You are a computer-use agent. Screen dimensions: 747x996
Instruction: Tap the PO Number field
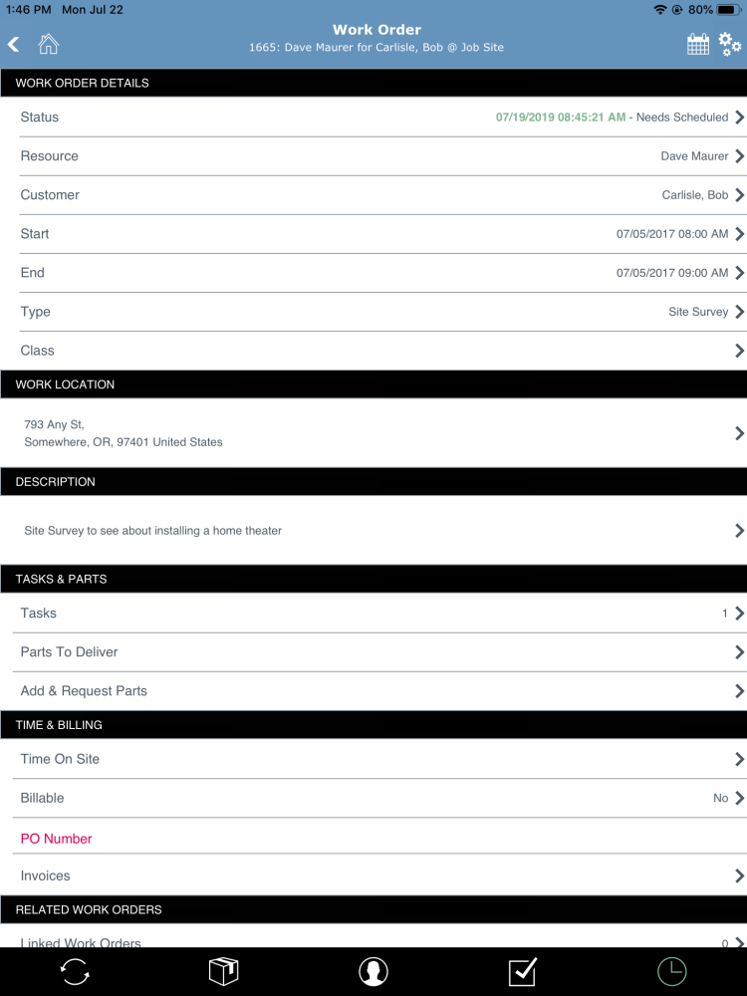[56, 838]
